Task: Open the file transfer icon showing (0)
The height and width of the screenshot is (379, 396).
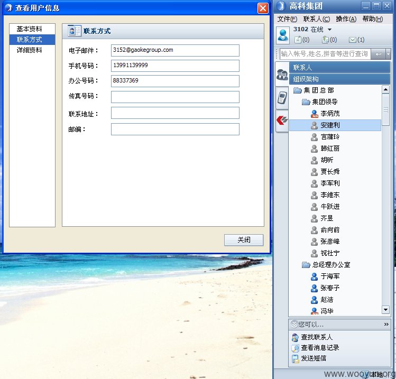Action: 325,40
